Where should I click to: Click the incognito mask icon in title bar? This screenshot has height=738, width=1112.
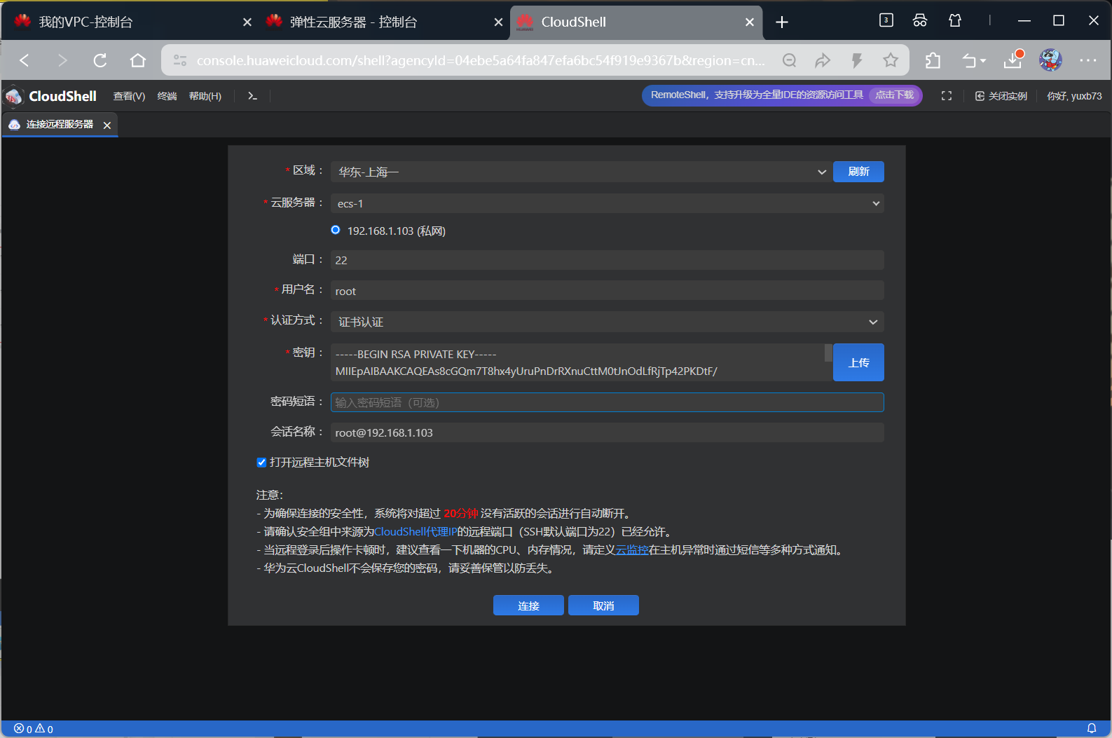coord(920,20)
